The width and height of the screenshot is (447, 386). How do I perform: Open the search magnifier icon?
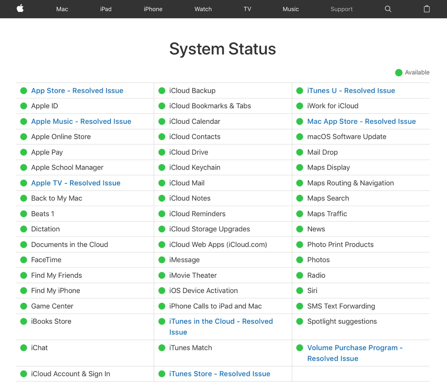tap(388, 9)
